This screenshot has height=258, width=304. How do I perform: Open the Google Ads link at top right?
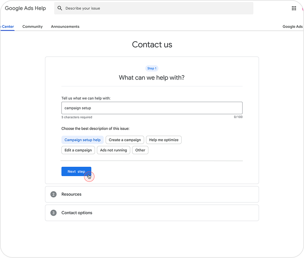pyautogui.click(x=292, y=26)
